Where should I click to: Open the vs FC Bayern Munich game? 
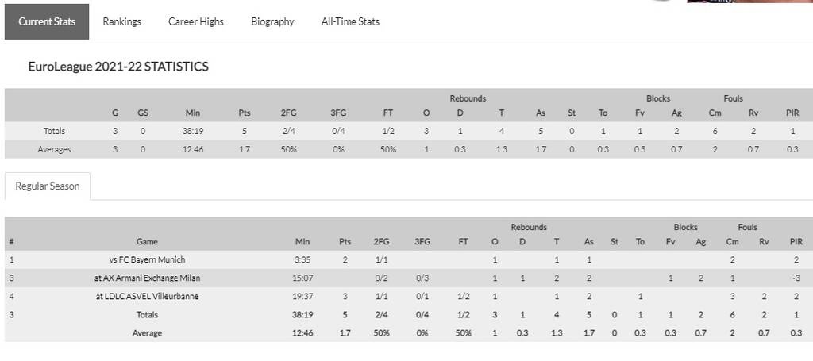pos(147,259)
